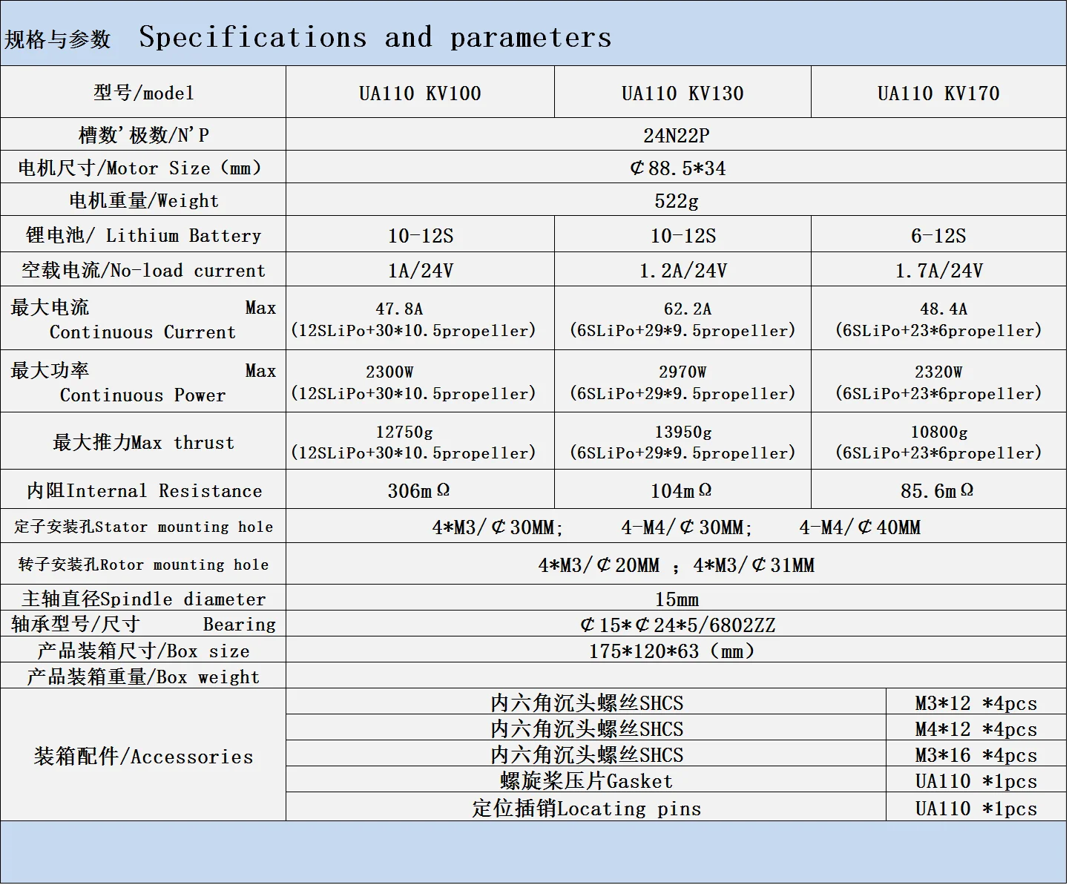Click the "产品装箱重量/Box weight" row label
The image size is (1069, 885).
point(143,677)
